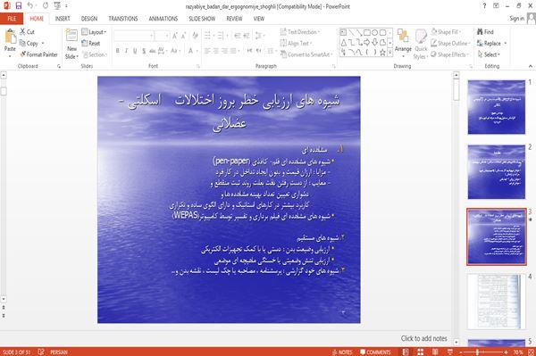Open the Section dropdown
Screen dimensions: 536x356
click(x=95, y=54)
